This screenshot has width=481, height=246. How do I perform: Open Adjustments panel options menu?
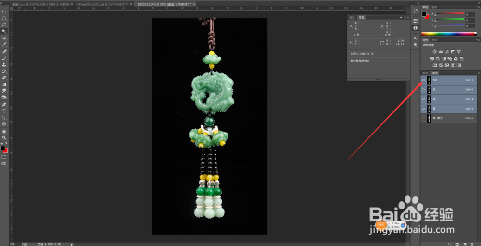pyautogui.click(x=478, y=40)
